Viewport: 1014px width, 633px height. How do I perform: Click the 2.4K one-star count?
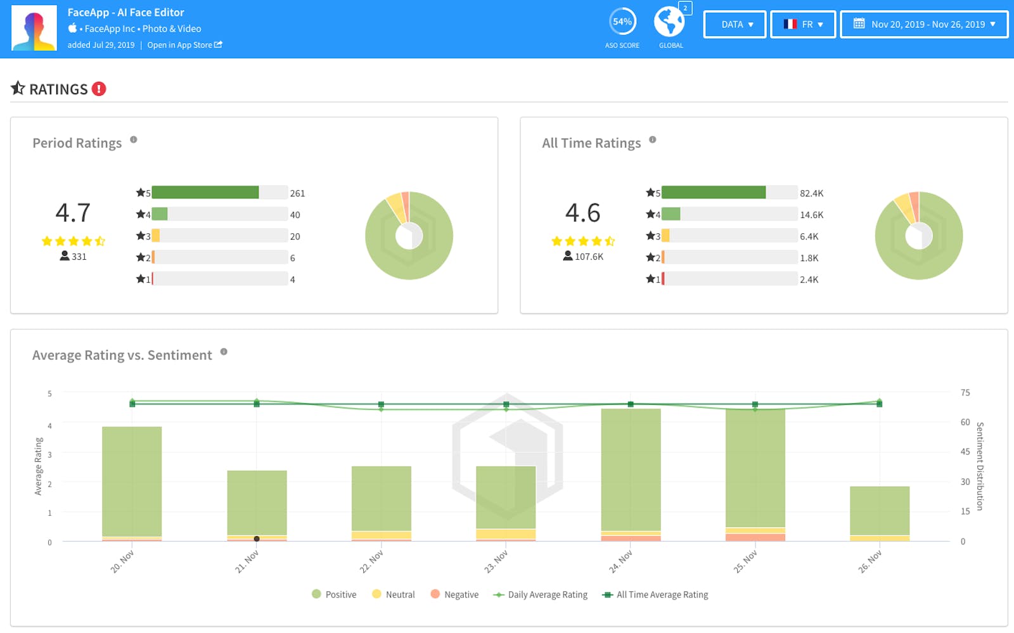pyautogui.click(x=809, y=279)
